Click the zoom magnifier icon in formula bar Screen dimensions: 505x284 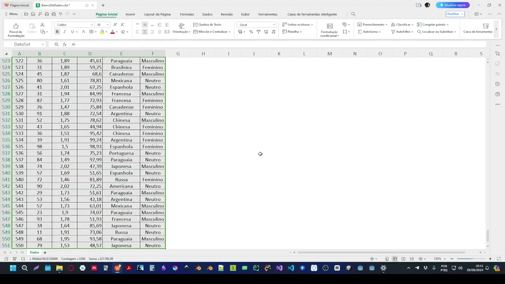point(56,44)
